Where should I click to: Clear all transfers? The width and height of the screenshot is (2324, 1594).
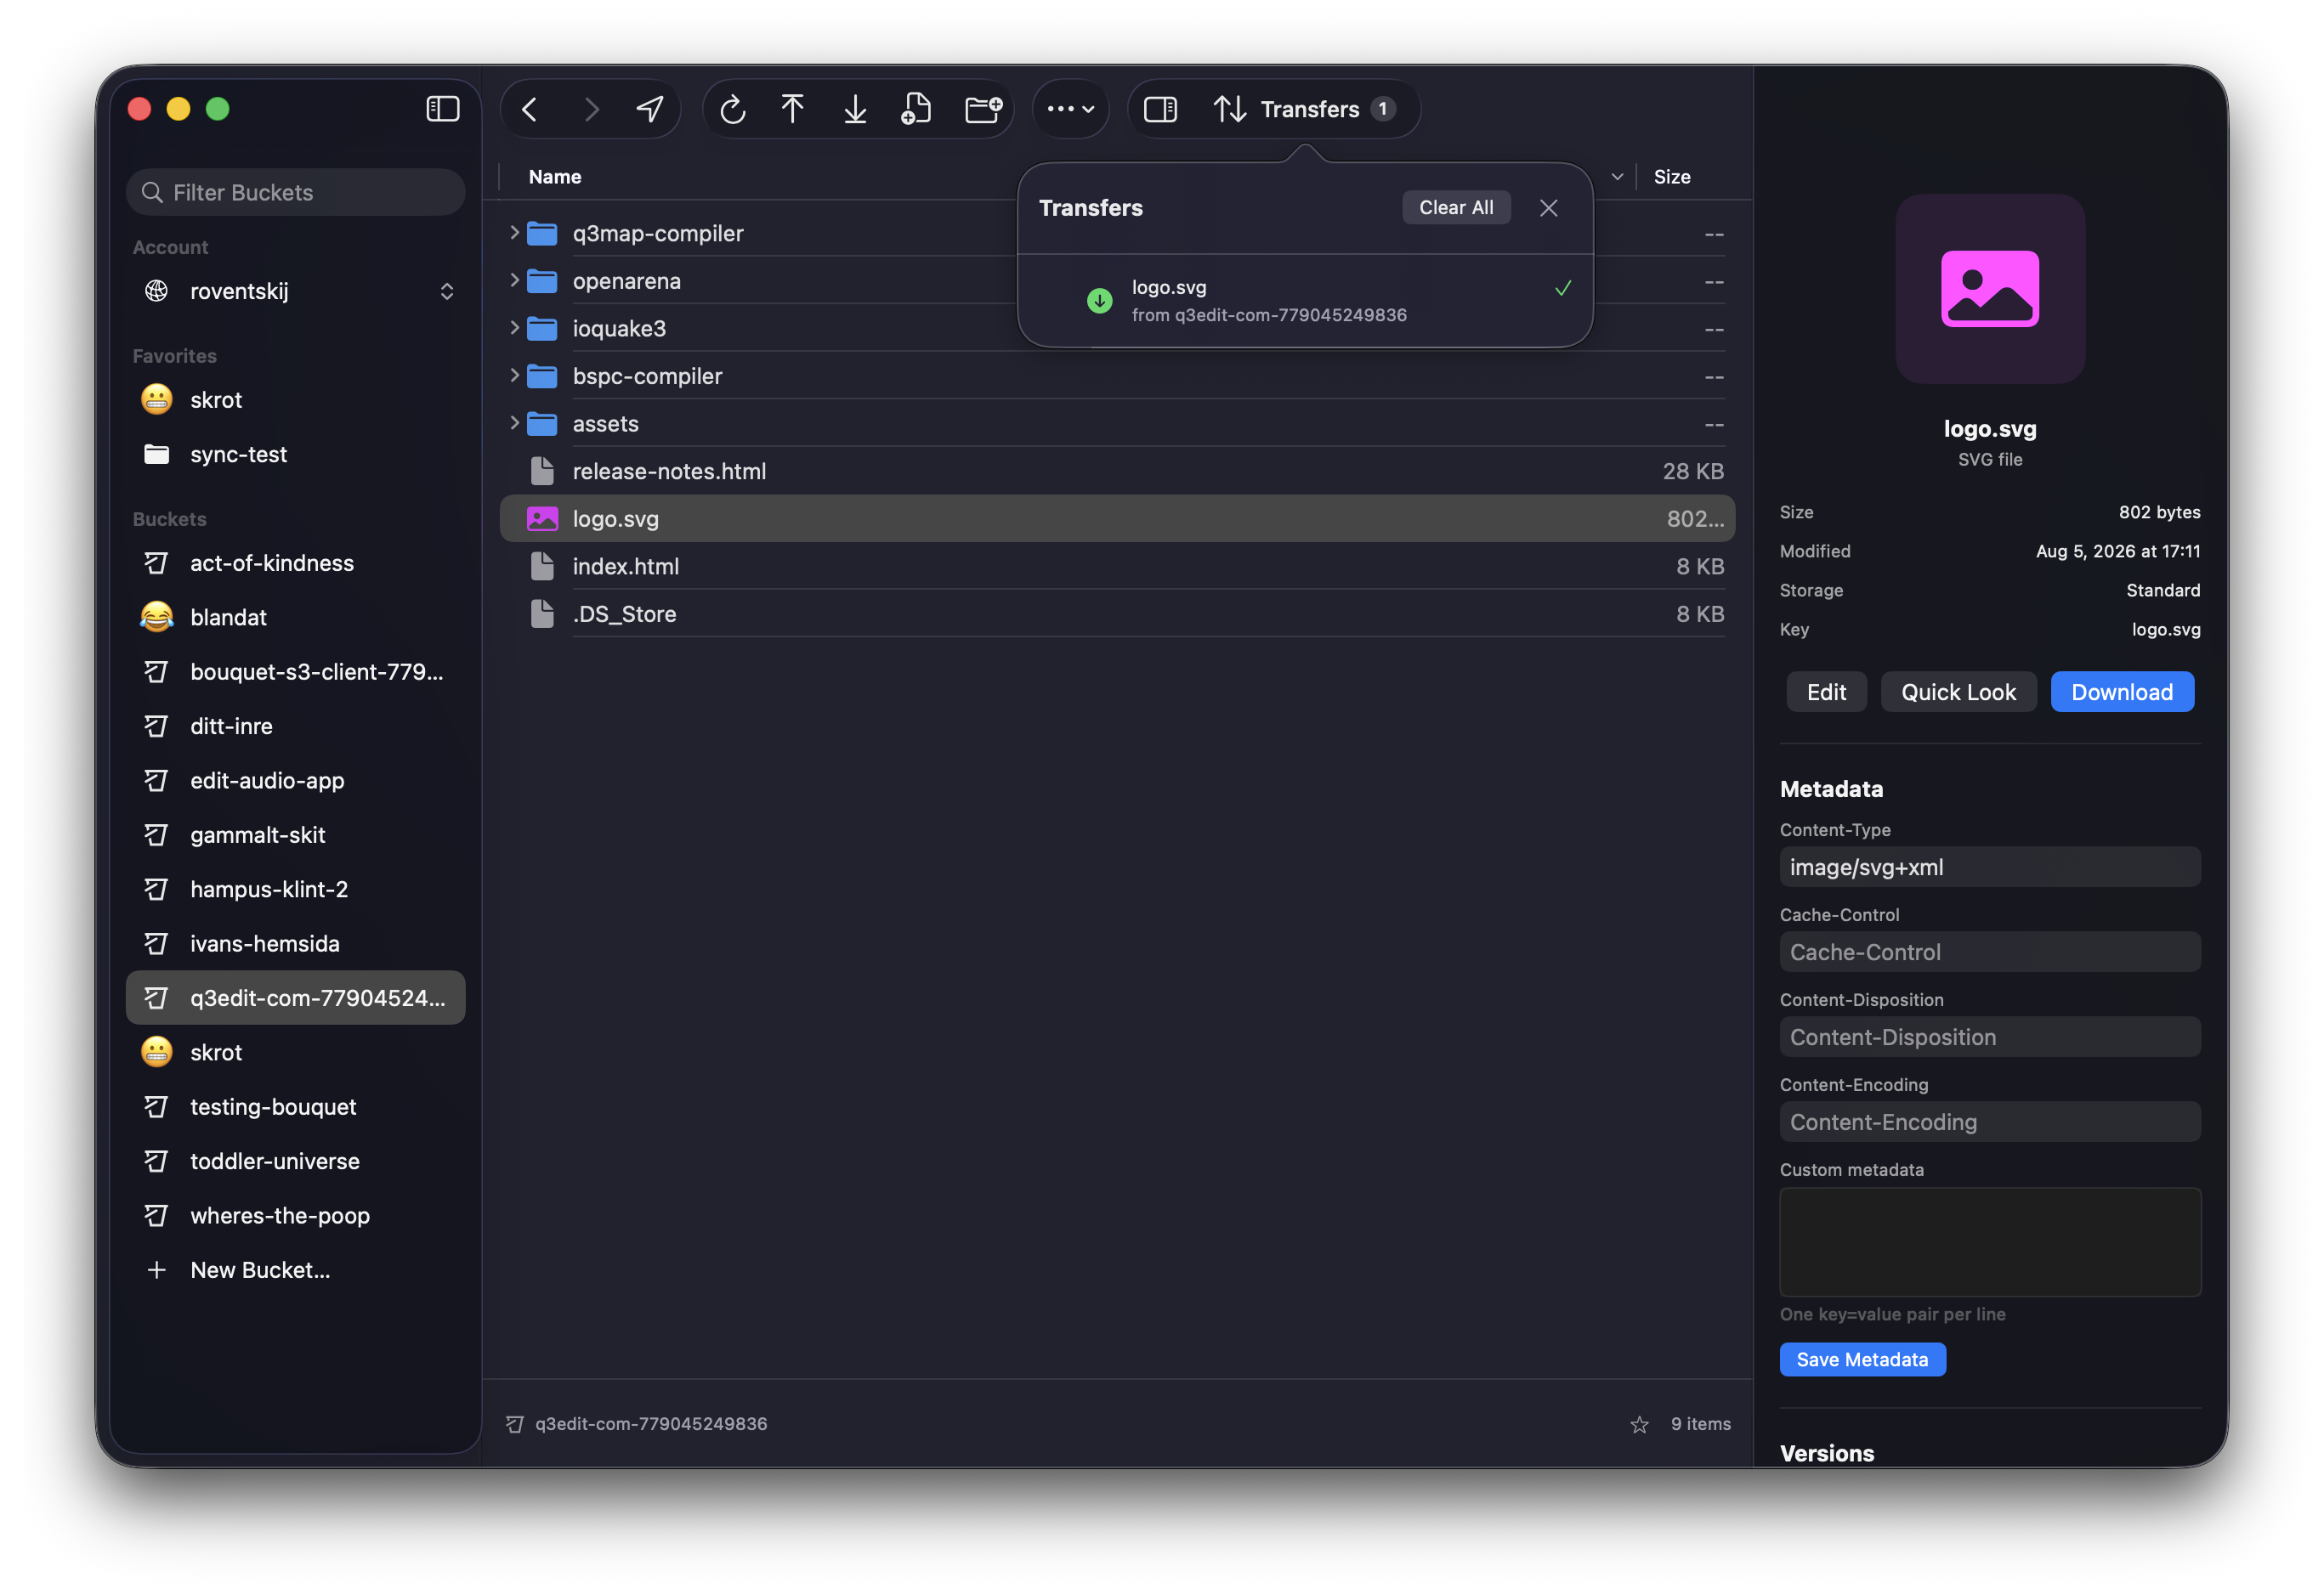pyautogui.click(x=1456, y=206)
